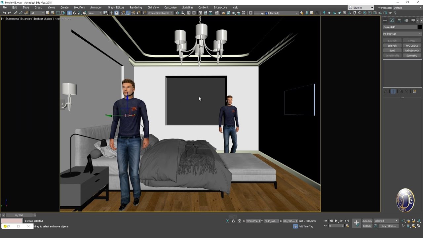
Task: Open the Modify panel tab icon
Action: coord(392,20)
